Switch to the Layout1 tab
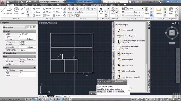Image resolution: width=181 pixels, height=101 pixels. [58, 97]
